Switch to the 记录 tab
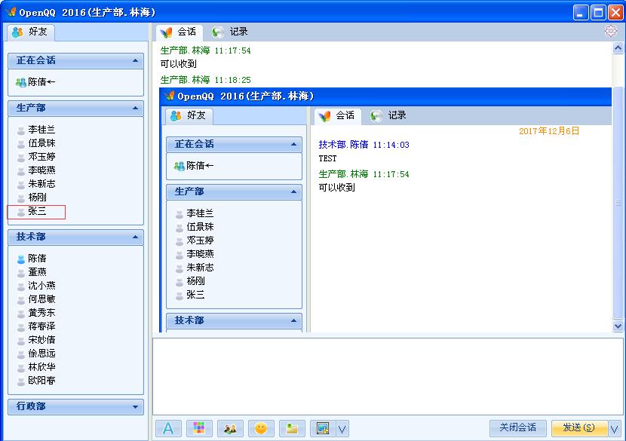This screenshot has height=441, width=626. point(230,32)
